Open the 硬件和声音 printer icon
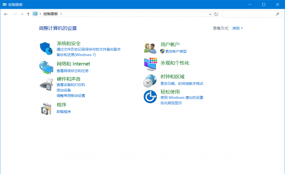 pyautogui.click(x=46, y=84)
